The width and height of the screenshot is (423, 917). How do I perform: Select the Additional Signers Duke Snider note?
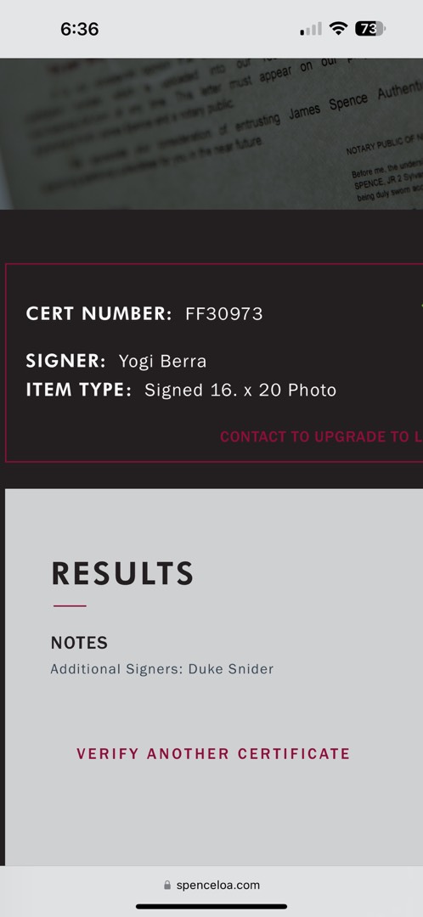pyautogui.click(x=162, y=669)
